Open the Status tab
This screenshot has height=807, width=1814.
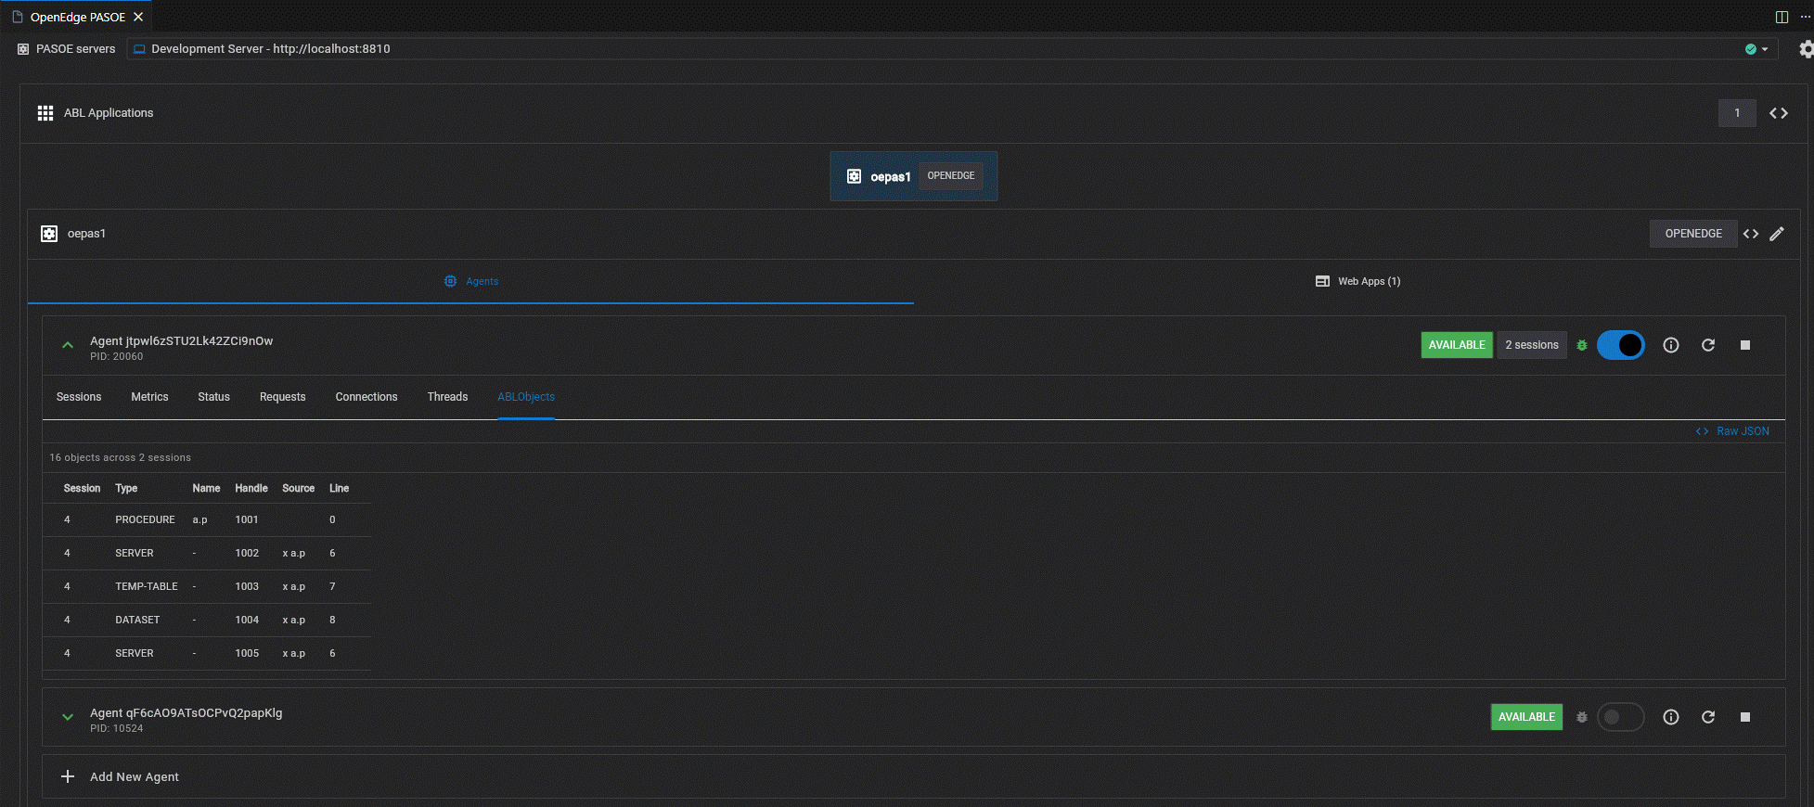click(x=213, y=397)
